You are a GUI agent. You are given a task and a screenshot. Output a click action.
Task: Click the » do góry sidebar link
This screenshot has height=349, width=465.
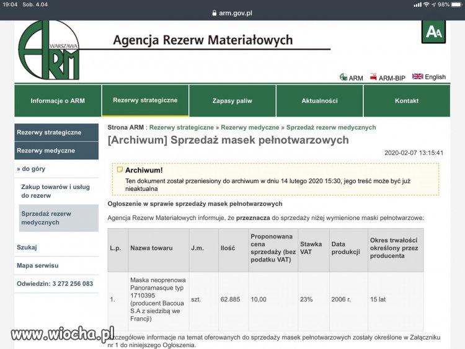coord(31,169)
